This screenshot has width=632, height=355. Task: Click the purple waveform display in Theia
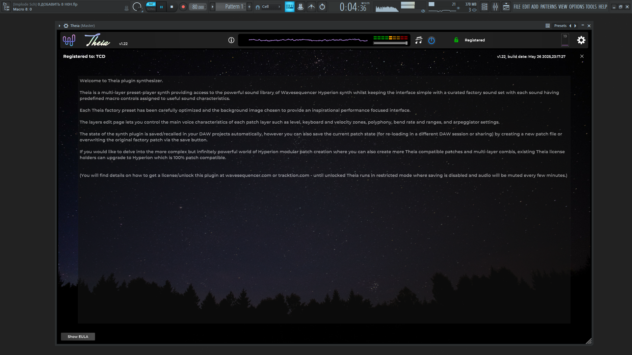[308, 40]
